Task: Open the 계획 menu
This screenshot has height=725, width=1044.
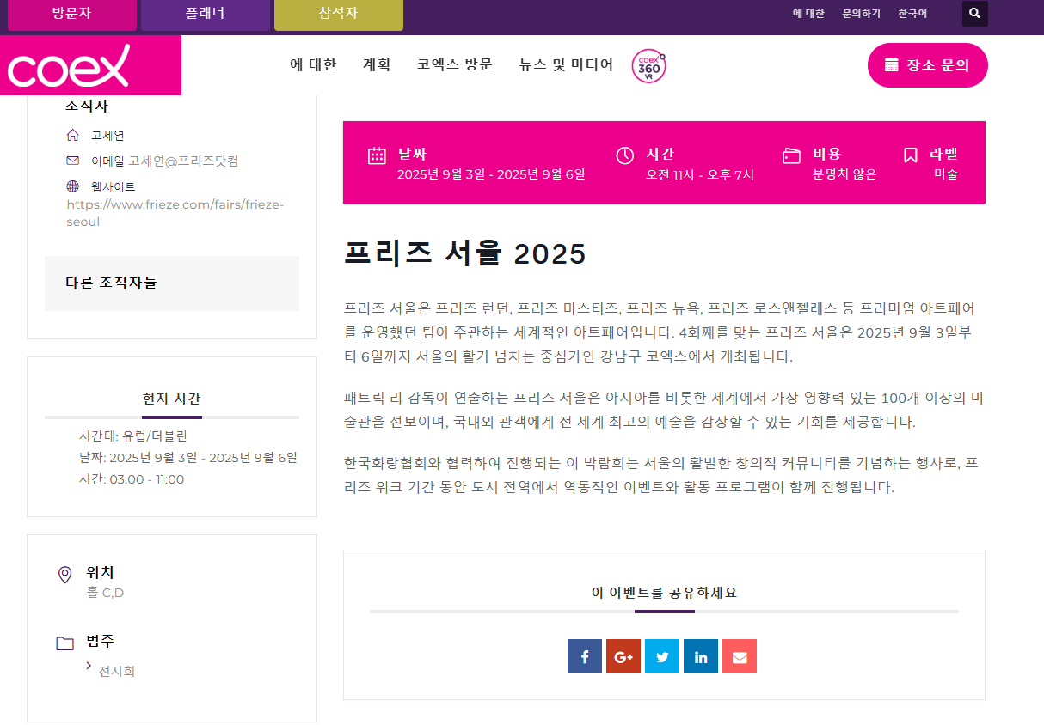Action: [377, 64]
